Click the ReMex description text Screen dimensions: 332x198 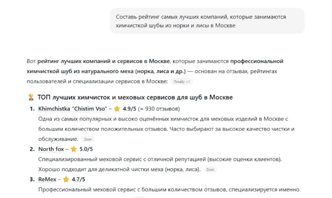(169, 190)
